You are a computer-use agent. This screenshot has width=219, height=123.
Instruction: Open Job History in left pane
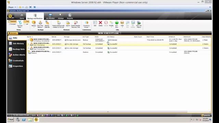(17, 43)
